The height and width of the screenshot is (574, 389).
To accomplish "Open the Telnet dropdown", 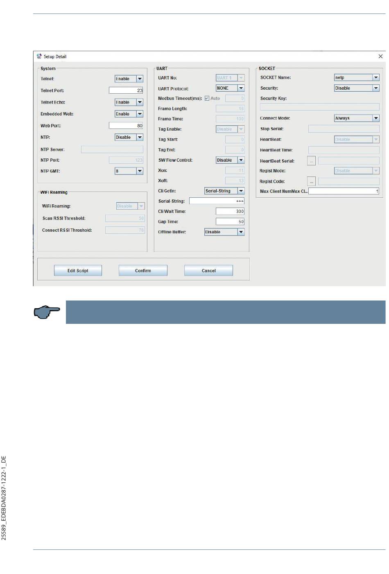I will [129, 79].
